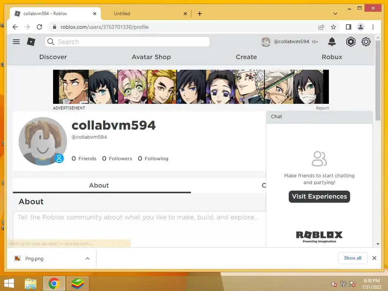Screen dimensions: 388x291
Task: Open the 0 Friends link
Action: click(x=84, y=158)
